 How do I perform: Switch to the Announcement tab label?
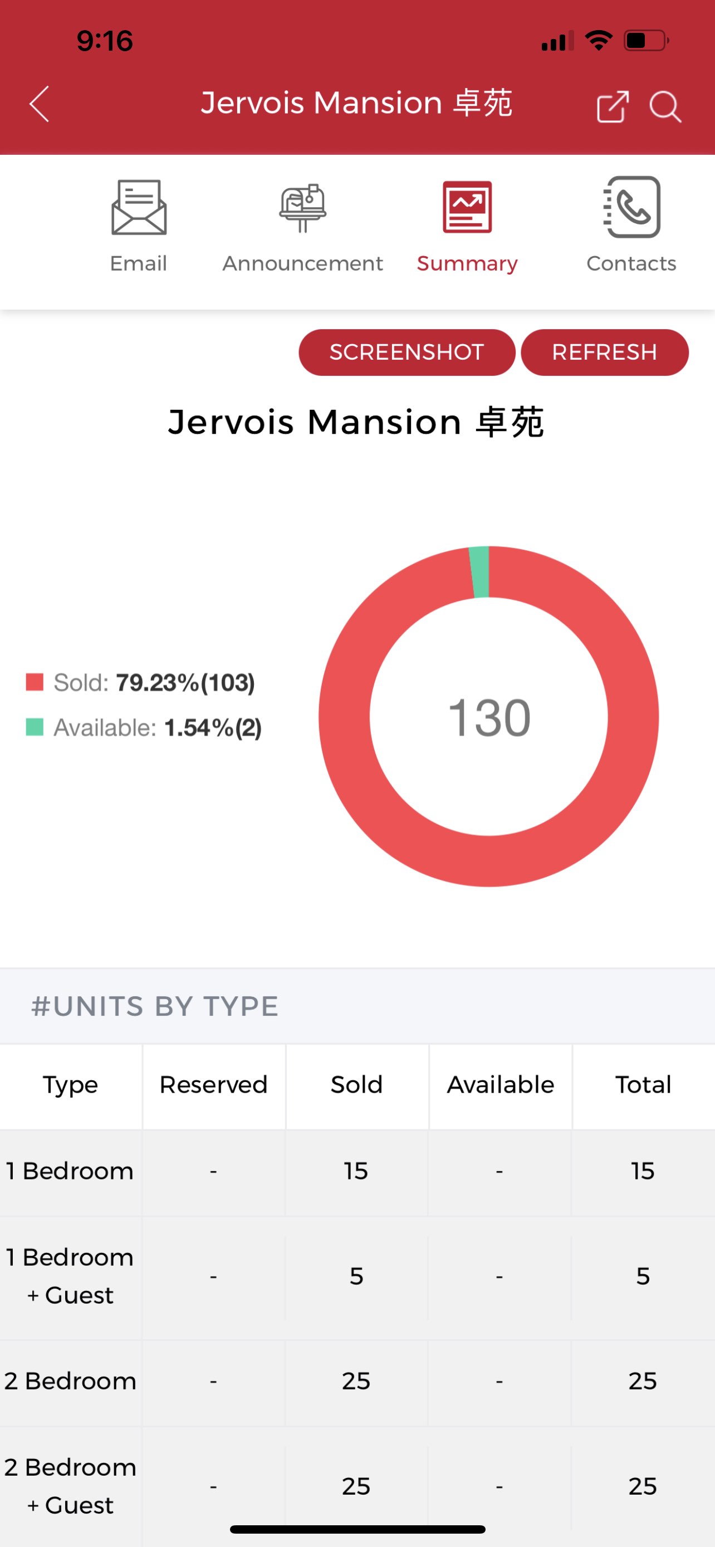(x=302, y=263)
